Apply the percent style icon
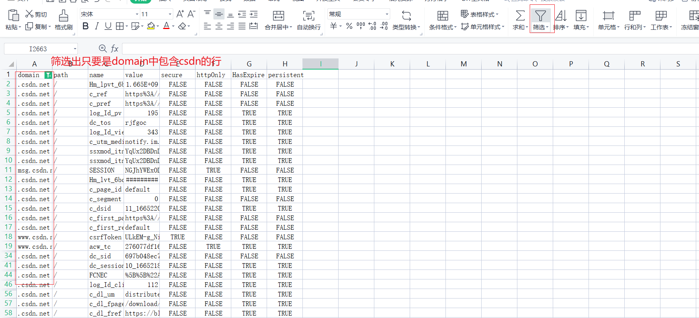This screenshot has width=699, height=318. click(349, 26)
